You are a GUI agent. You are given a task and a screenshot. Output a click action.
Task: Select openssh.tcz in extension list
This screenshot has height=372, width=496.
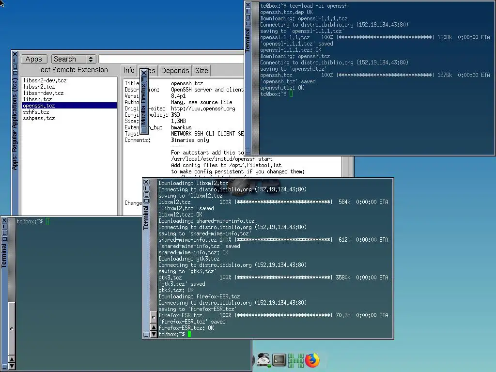click(69, 106)
